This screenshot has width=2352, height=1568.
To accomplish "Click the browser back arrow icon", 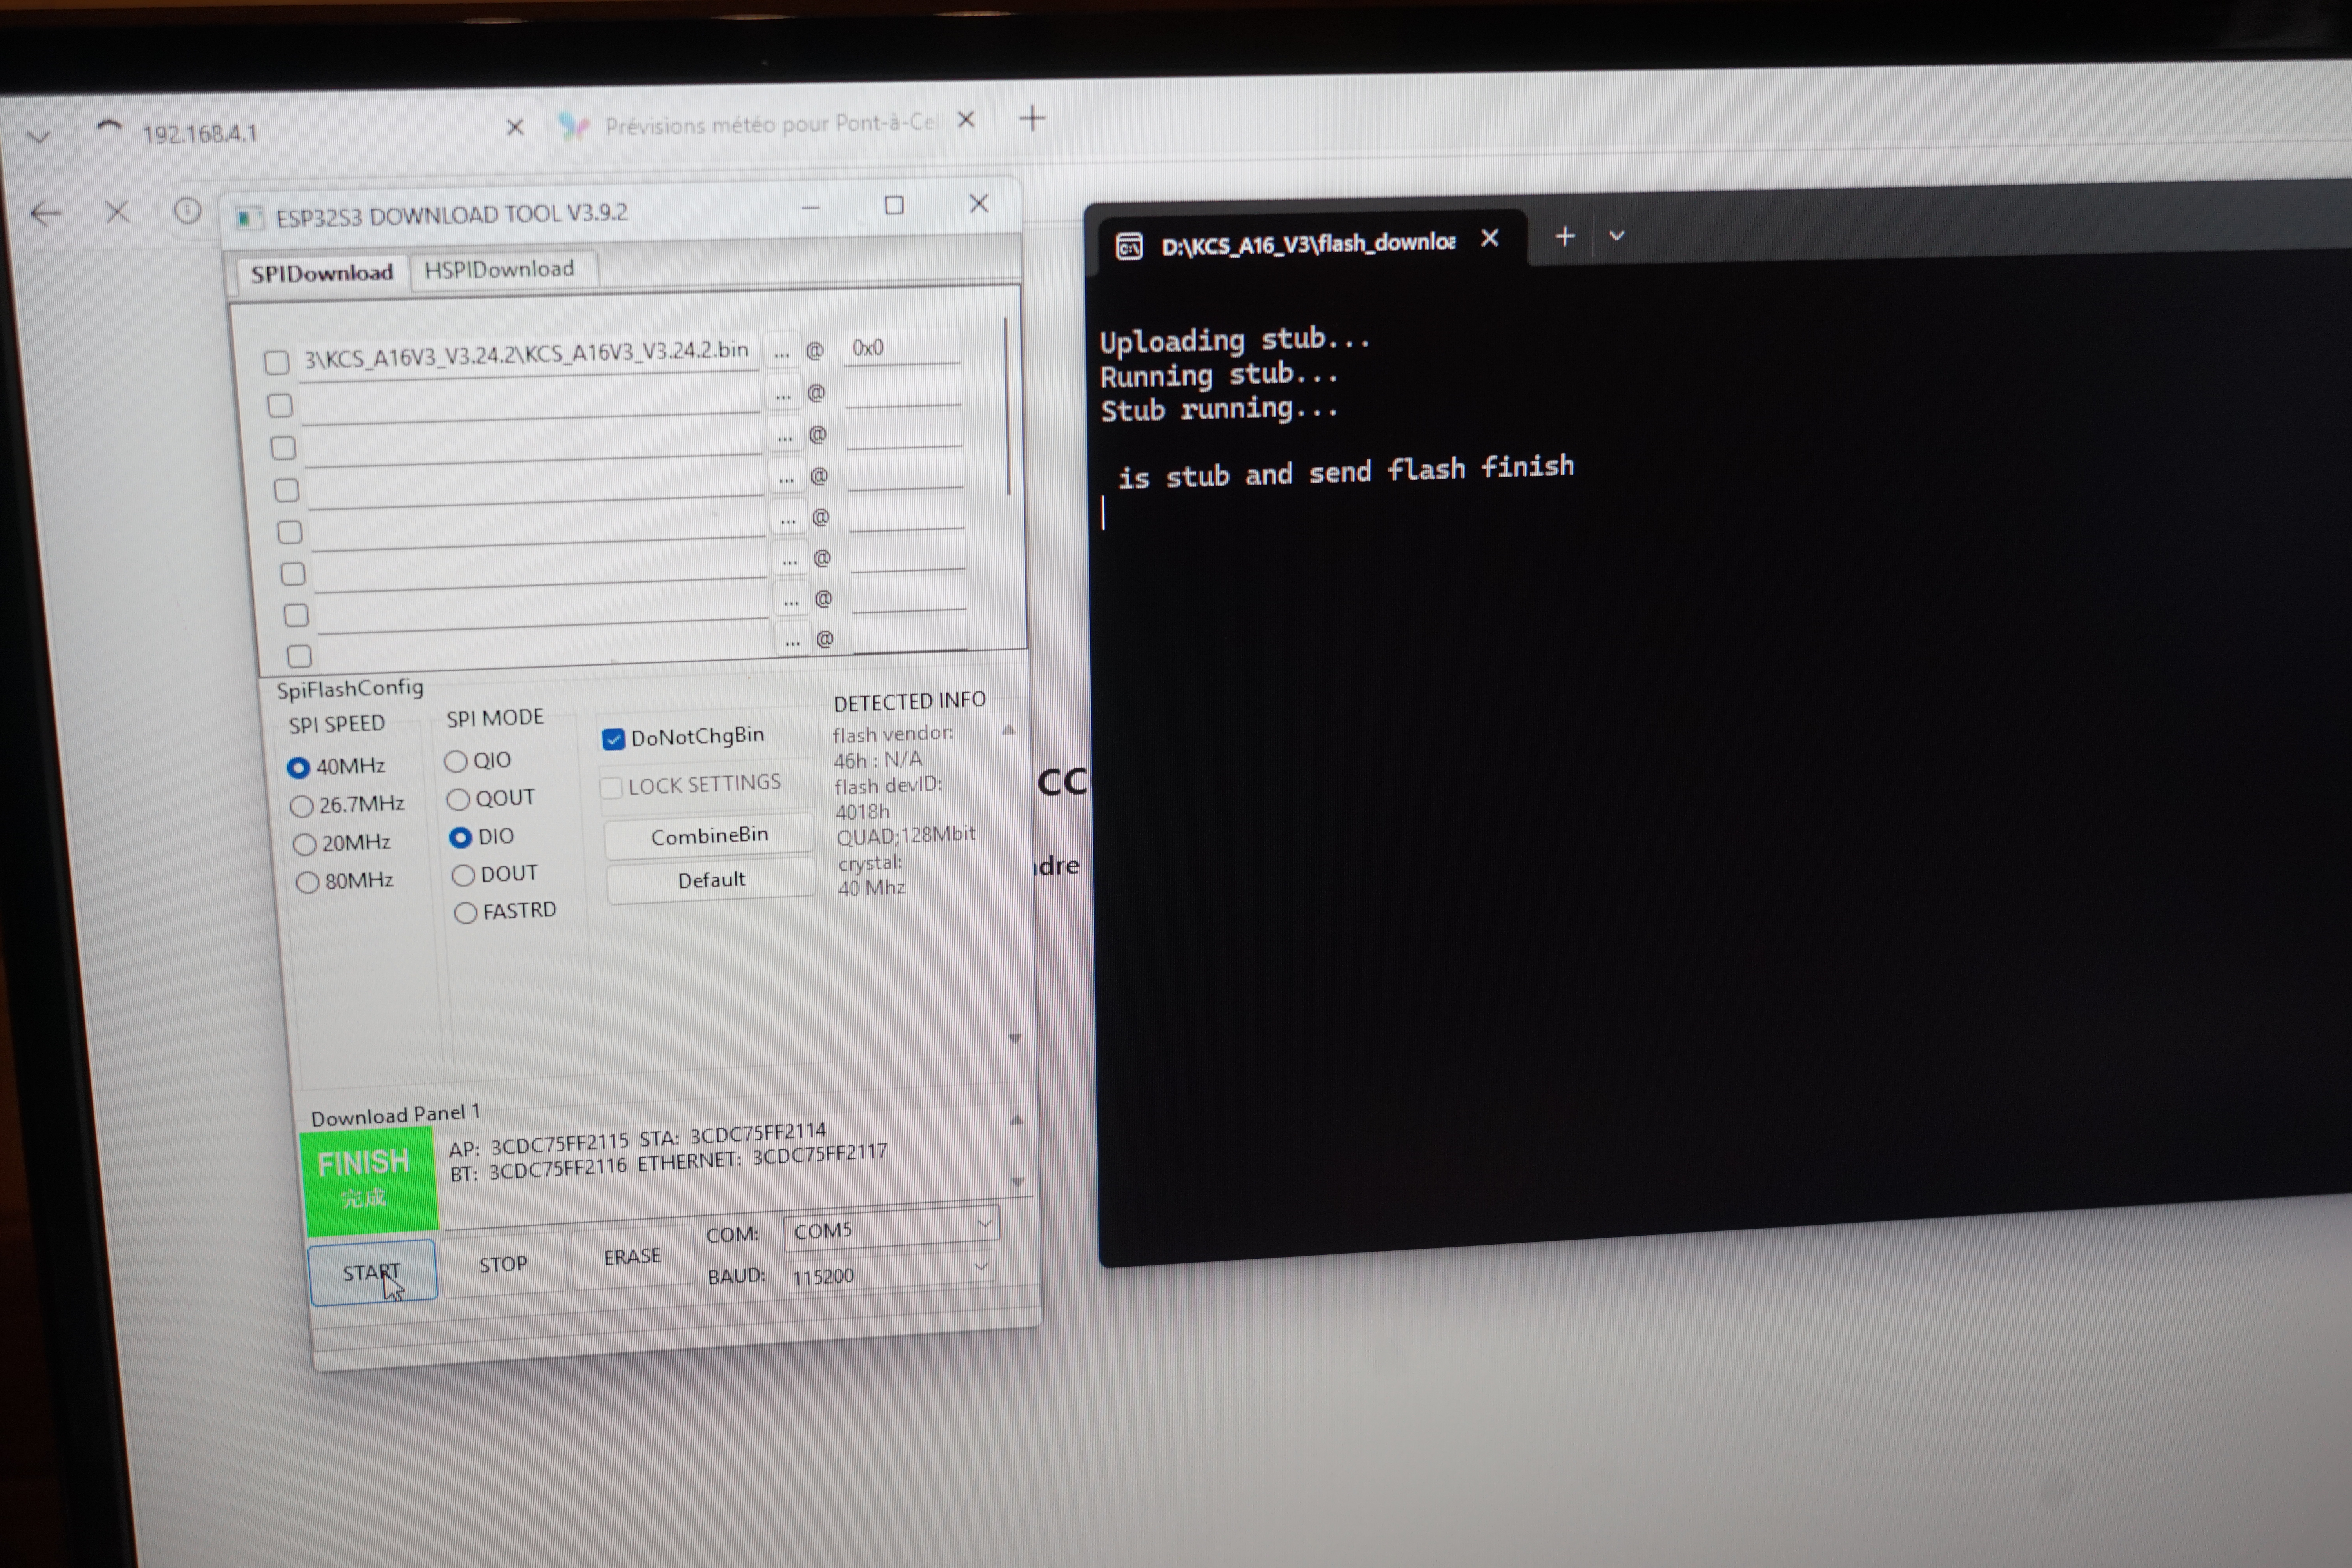I will [x=45, y=213].
